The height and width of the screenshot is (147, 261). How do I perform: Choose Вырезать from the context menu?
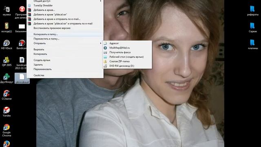coord(65,49)
